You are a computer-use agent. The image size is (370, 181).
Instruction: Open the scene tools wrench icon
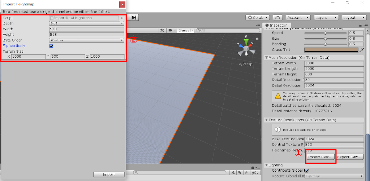[162, 30]
